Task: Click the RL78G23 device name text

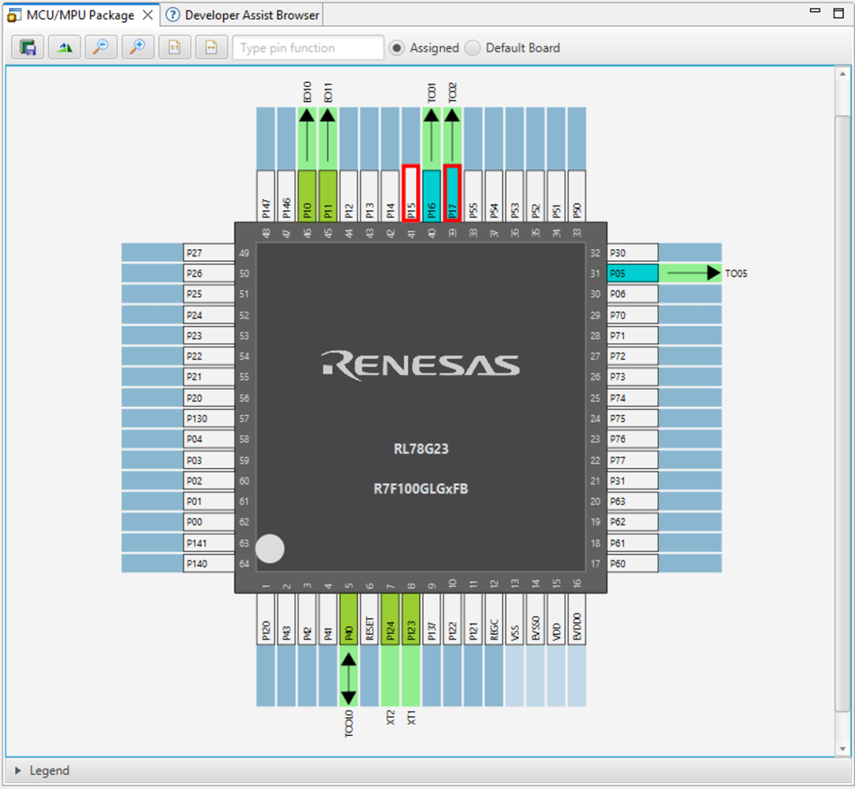Action: click(421, 449)
